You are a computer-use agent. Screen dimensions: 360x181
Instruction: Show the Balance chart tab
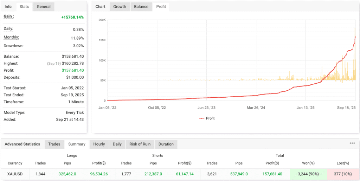141,7
